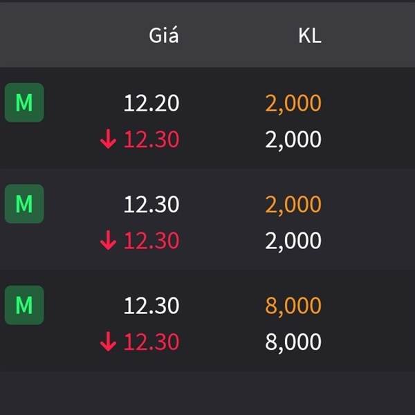The width and height of the screenshot is (415, 415).
Task: Click the red 12.30 price beside white 8,000
Action: (x=151, y=342)
